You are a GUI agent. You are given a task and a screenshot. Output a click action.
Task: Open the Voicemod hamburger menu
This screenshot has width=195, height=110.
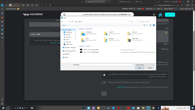tap(154, 15)
